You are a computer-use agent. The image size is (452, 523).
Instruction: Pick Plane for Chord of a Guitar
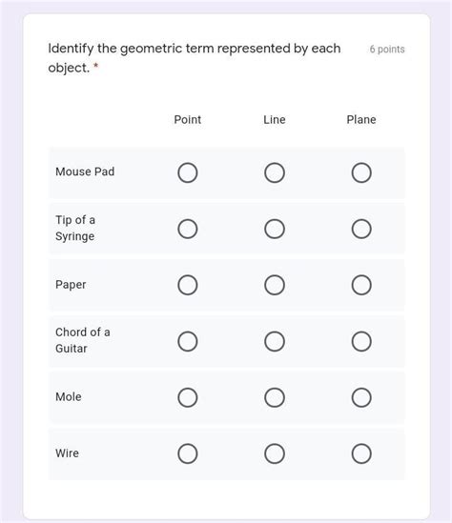pos(361,341)
